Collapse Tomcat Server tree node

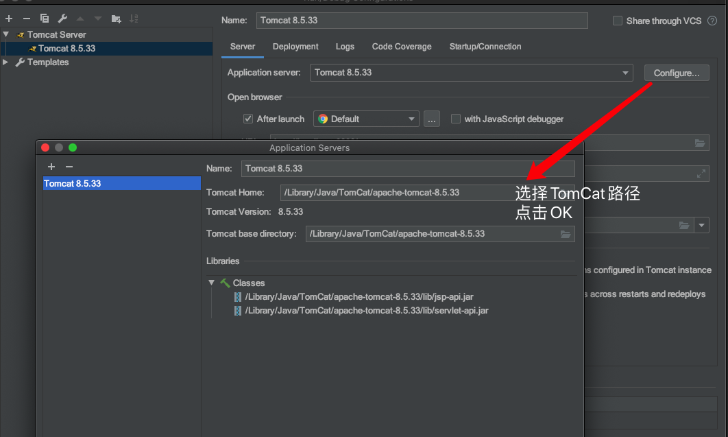pyautogui.click(x=6, y=34)
